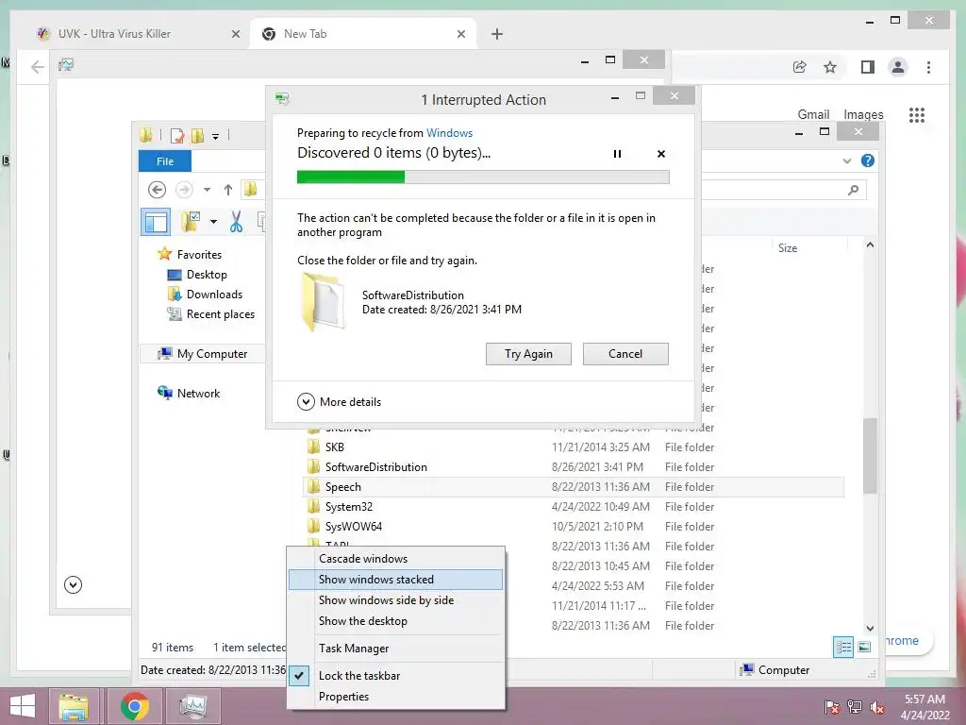
Task: Click the Explorer forward arrow
Action: [184, 190]
